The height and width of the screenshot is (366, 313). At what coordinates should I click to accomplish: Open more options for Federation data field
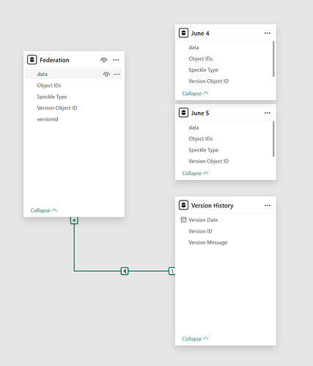(117, 74)
